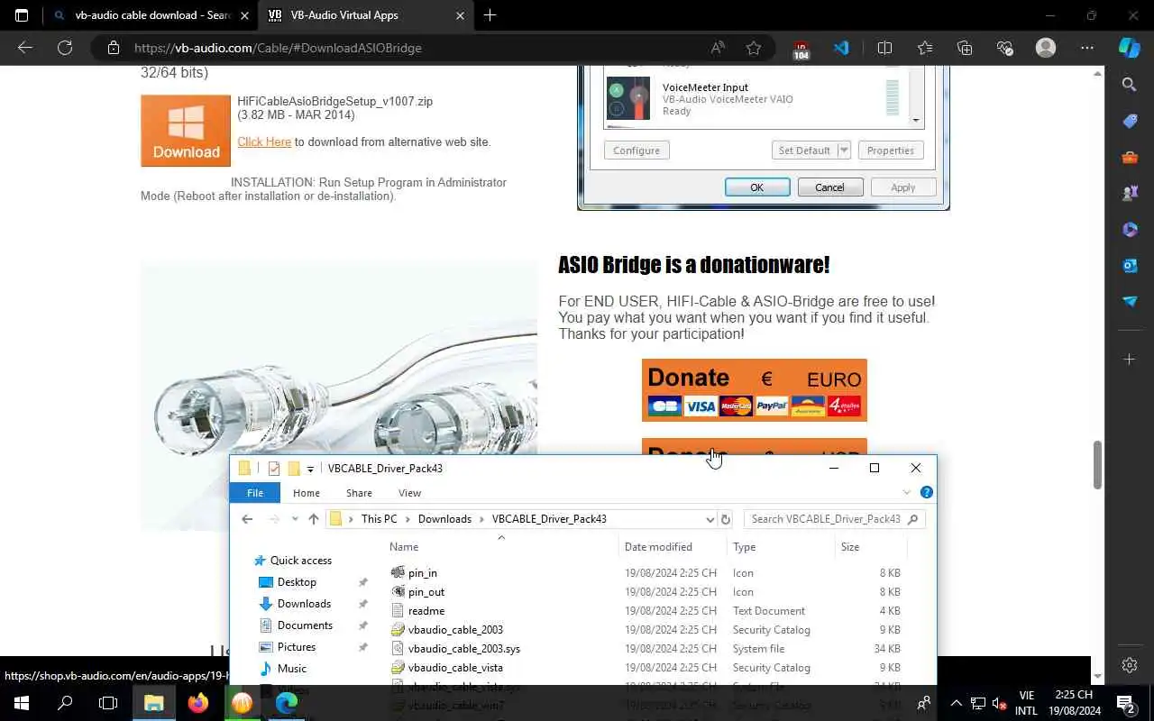
Task: Click Downloads in Explorer breadcrumb path
Action: [444, 519]
